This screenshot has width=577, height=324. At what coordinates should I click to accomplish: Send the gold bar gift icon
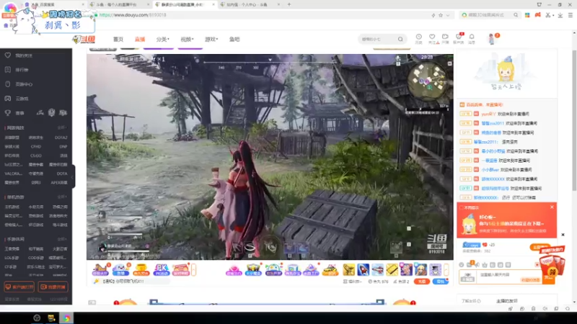tap(392, 269)
